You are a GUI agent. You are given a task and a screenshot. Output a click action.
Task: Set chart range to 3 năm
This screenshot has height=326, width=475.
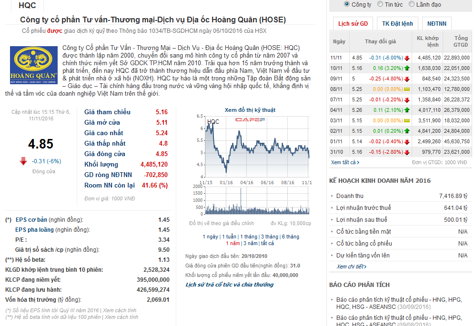click(x=250, y=243)
